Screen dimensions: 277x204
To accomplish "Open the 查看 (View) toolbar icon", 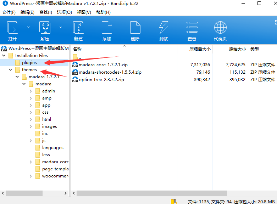I will [192, 28].
